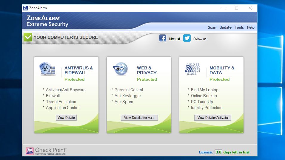
Task: Close the ZoneAlarm window
Action: (250, 8)
